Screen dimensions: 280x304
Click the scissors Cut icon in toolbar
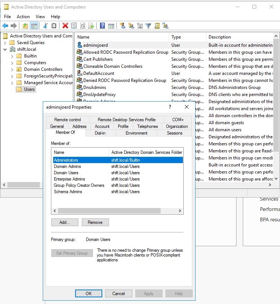coord(45,26)
